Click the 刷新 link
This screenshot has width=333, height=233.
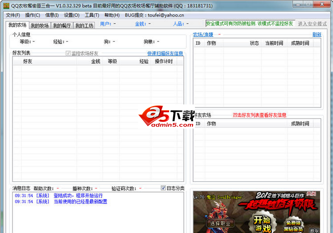[x=316, y=34]
